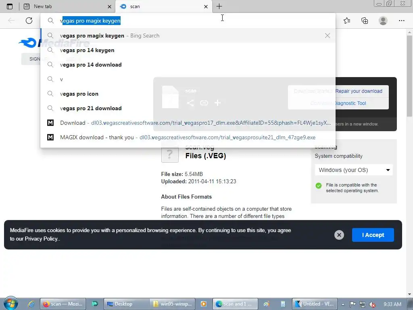The image size is (413, 310).
Task: Click the paint palette taskbar icon
Action: 266,304
